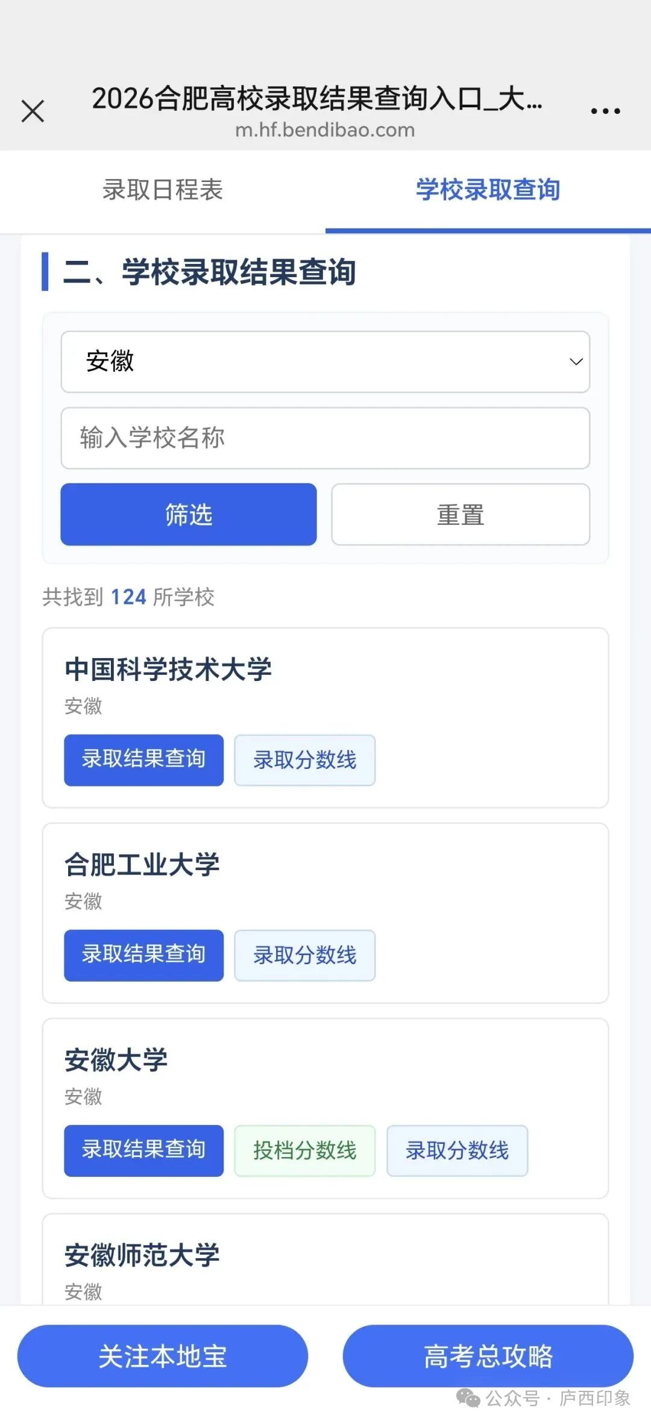
Task: Focus the 输入学校名称 search field
Action: pyautogui.click(x=325, y=438)
